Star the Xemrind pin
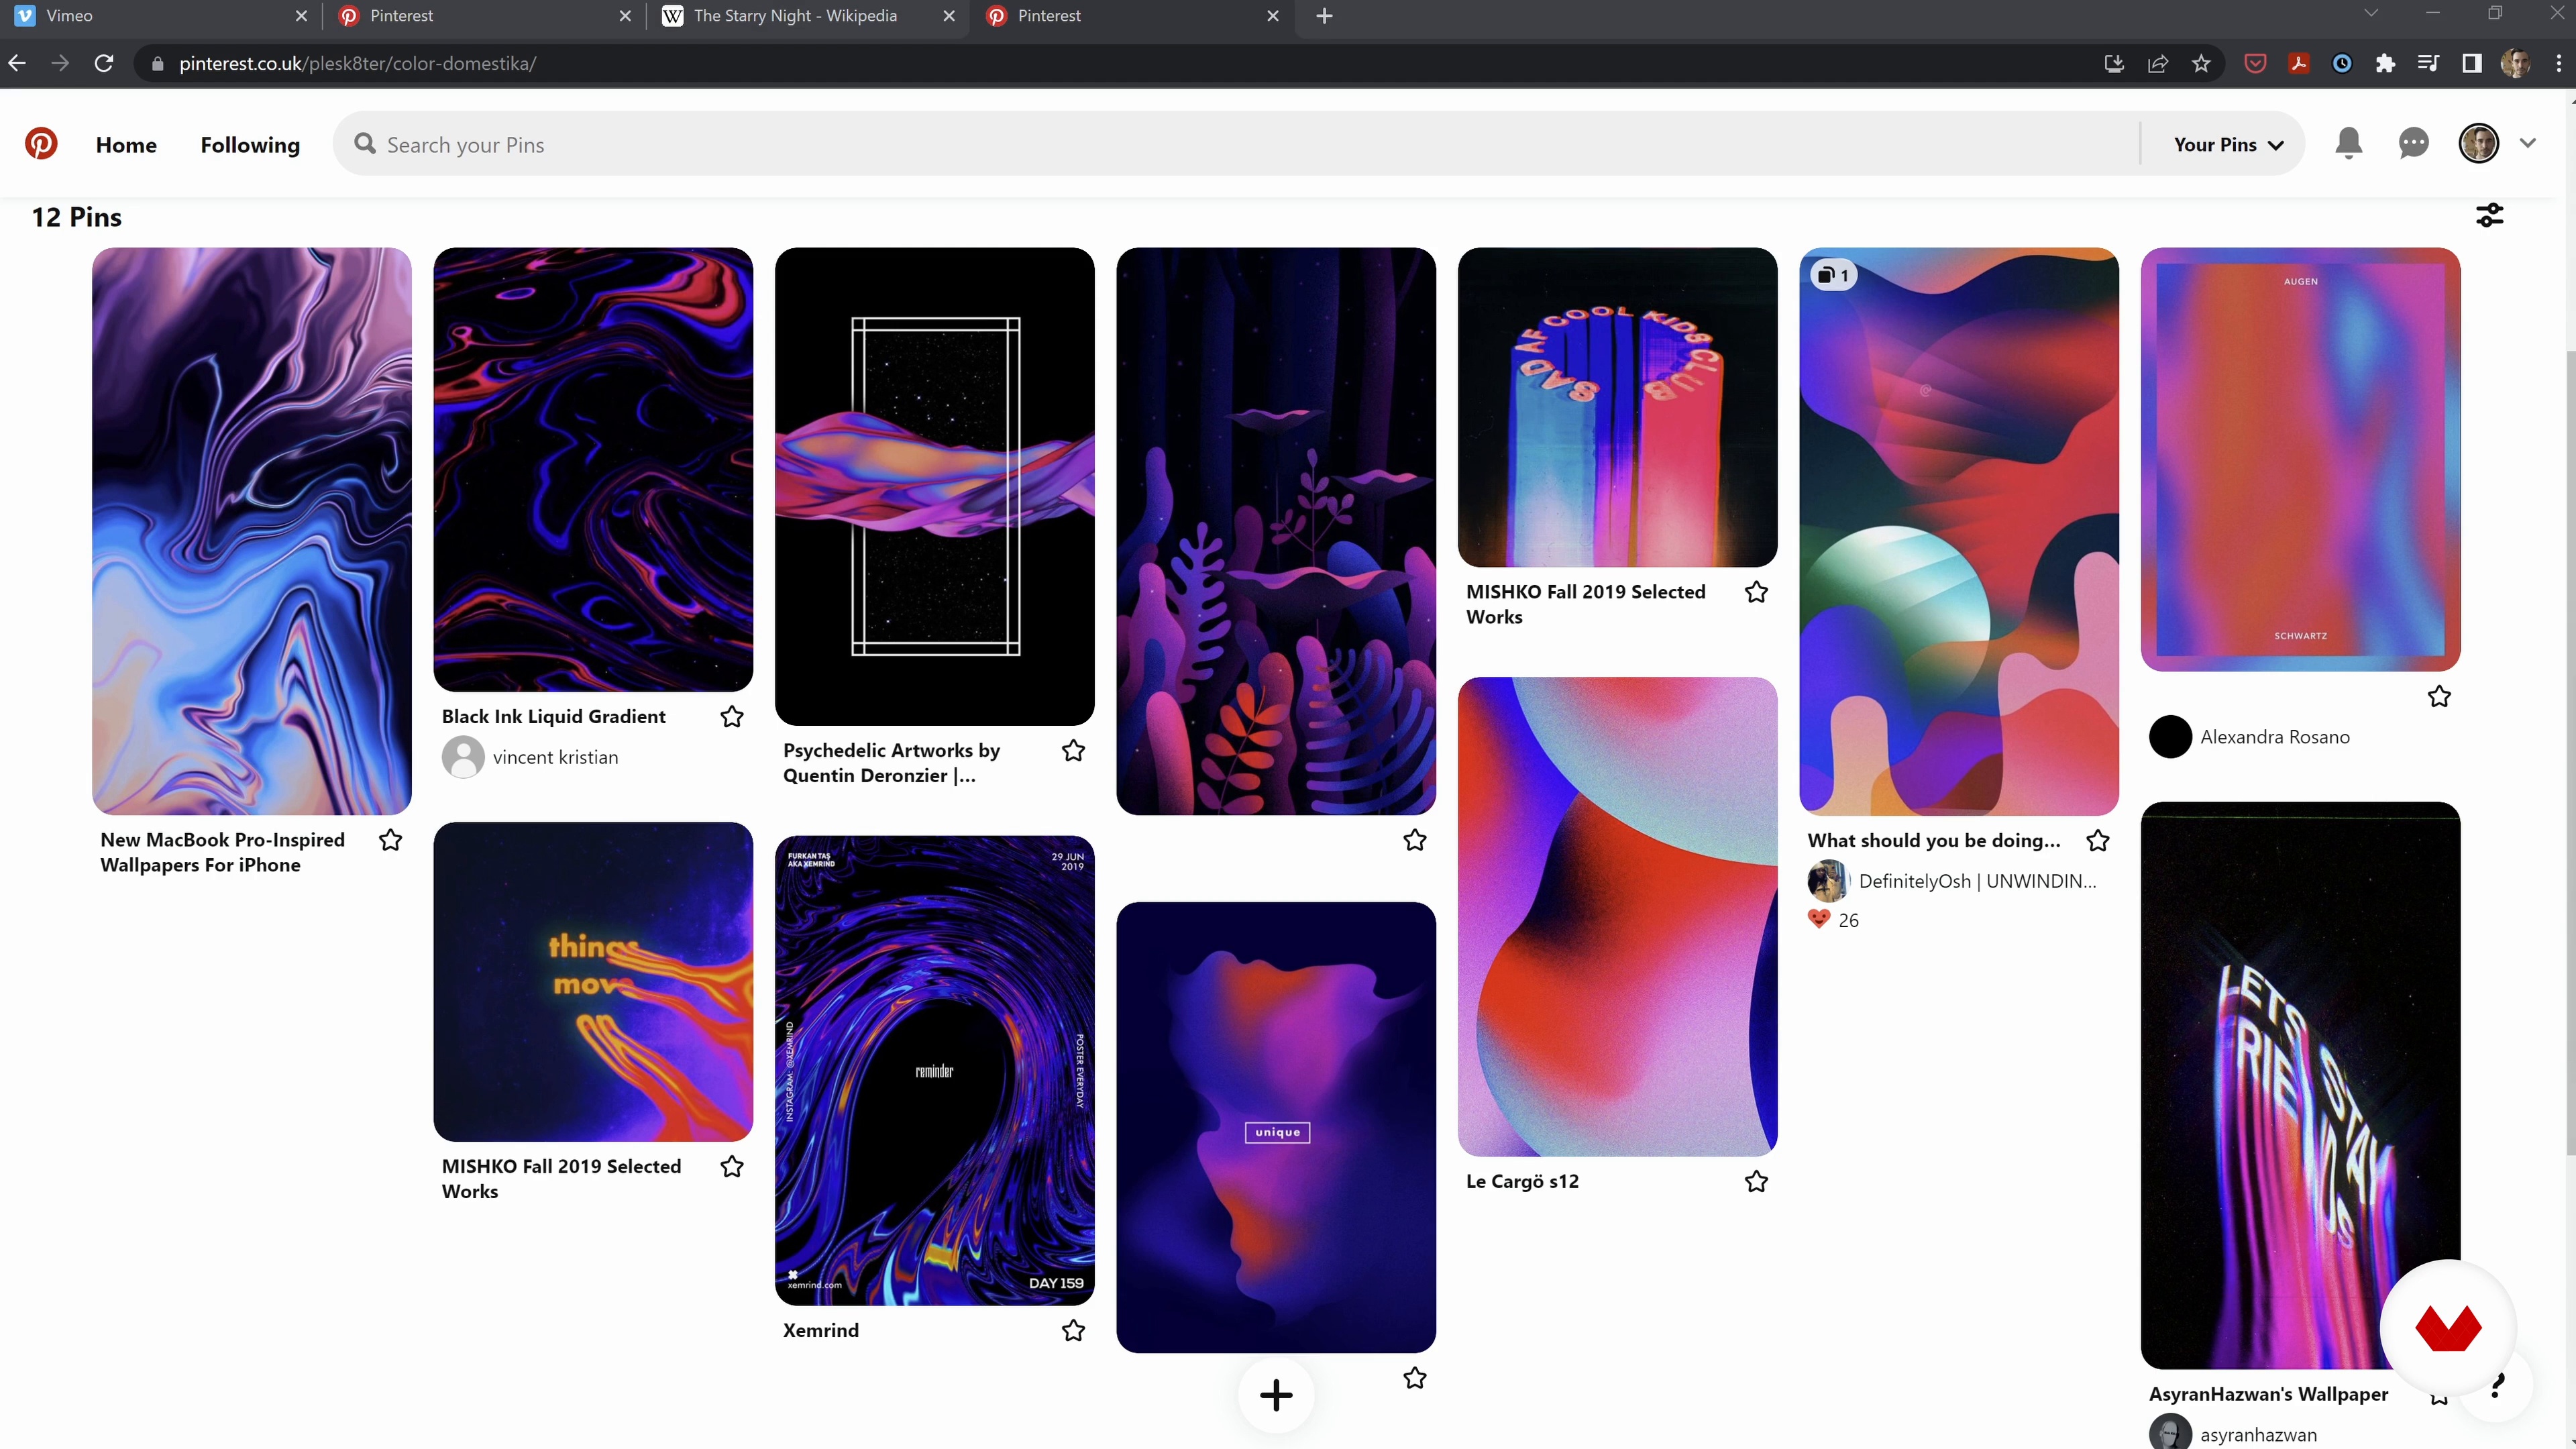 pyautogui.click(x=1073, y=1330)
